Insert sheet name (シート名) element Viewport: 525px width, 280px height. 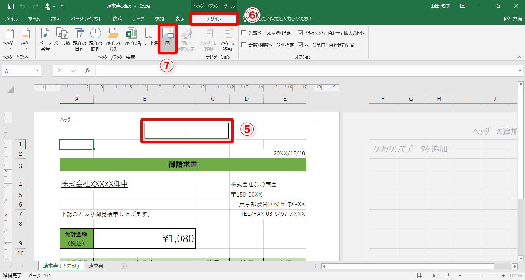150,37
